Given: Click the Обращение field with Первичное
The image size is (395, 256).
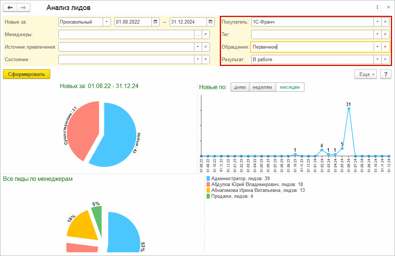Looking at the screenshot, I should (x=312, y=47).
